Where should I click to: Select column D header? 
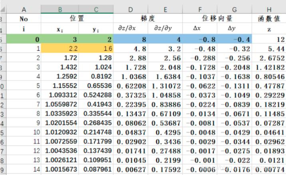click(130, 10)
